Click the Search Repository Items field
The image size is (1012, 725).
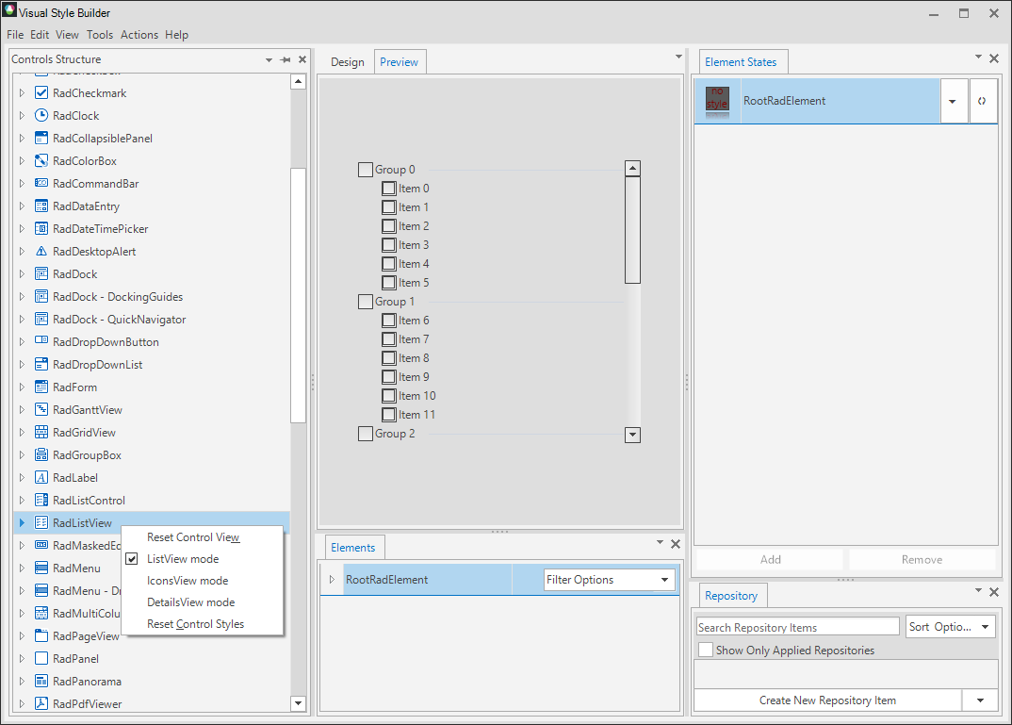[x=798, y=626]
